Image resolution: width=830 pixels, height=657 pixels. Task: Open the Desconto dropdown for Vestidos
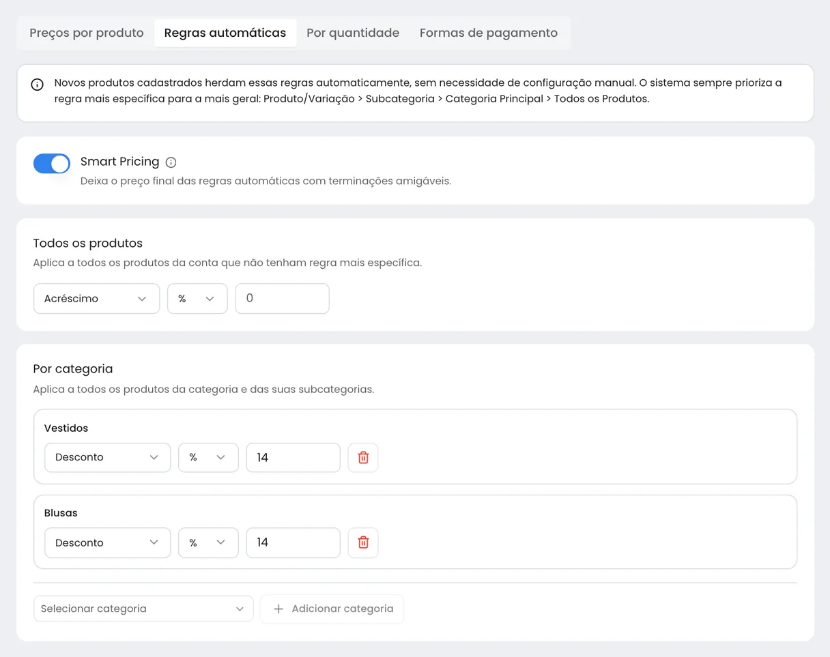point(107,458)
